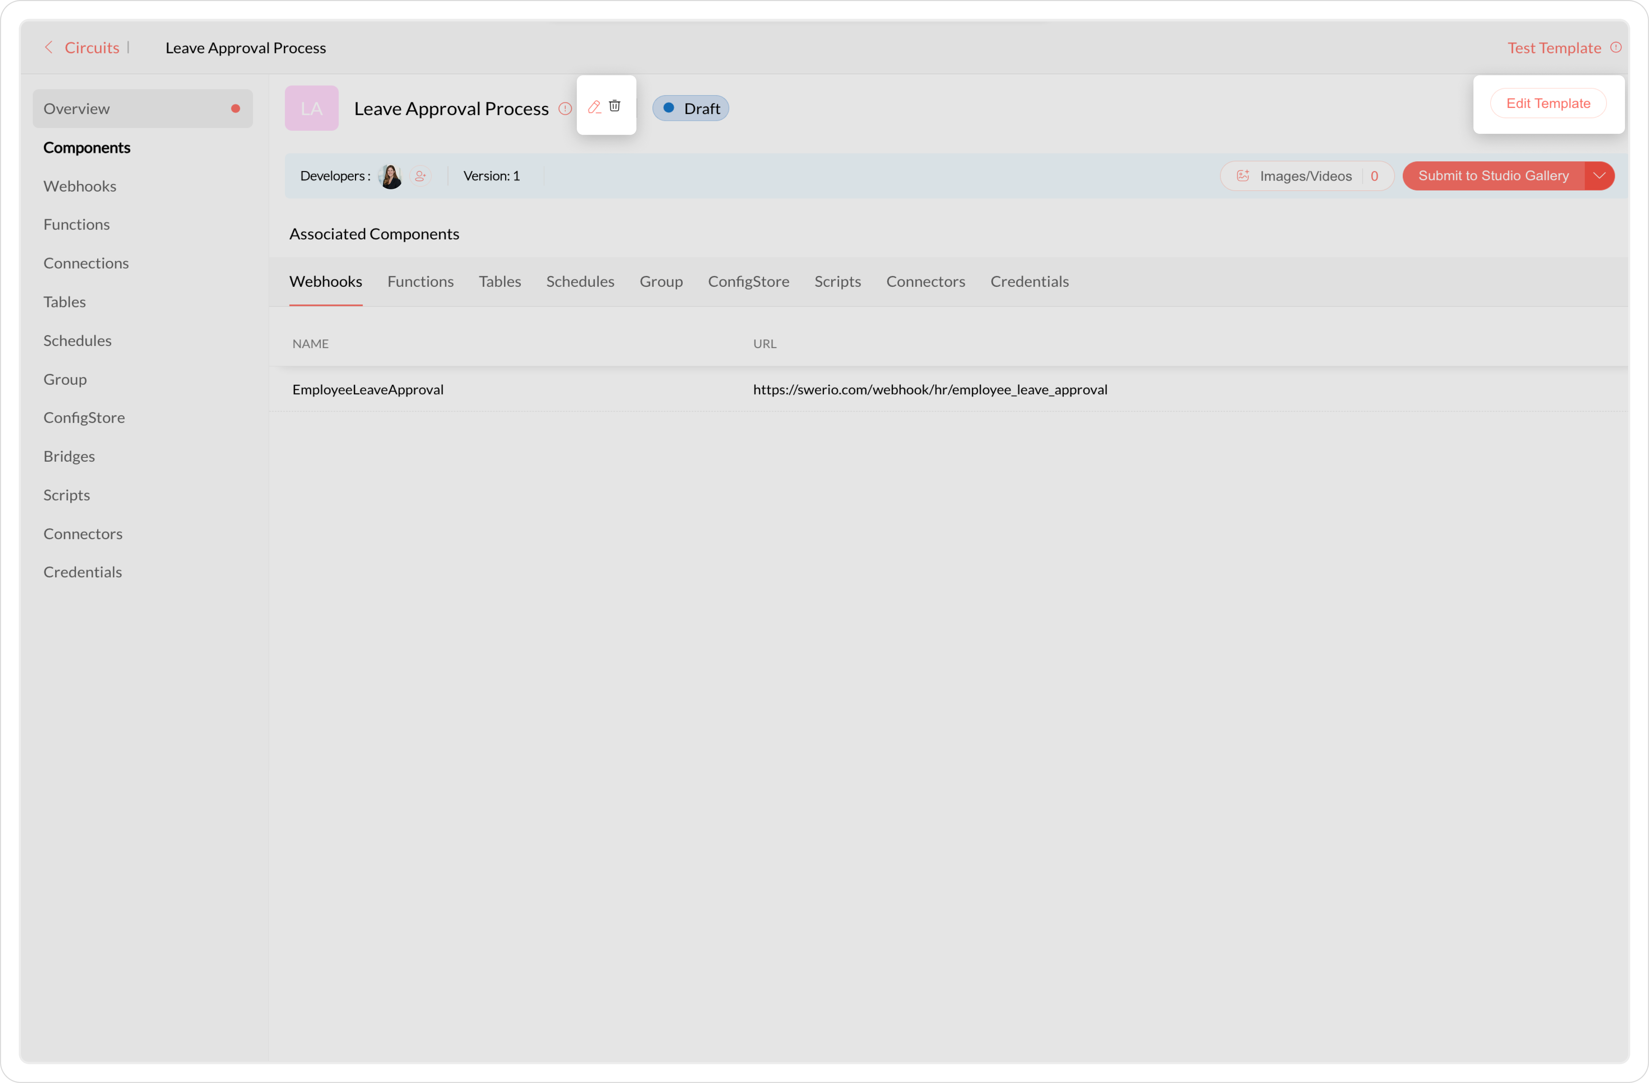Switch to the Credentials tab
1649x1083 pixels.
point(1030,281)
